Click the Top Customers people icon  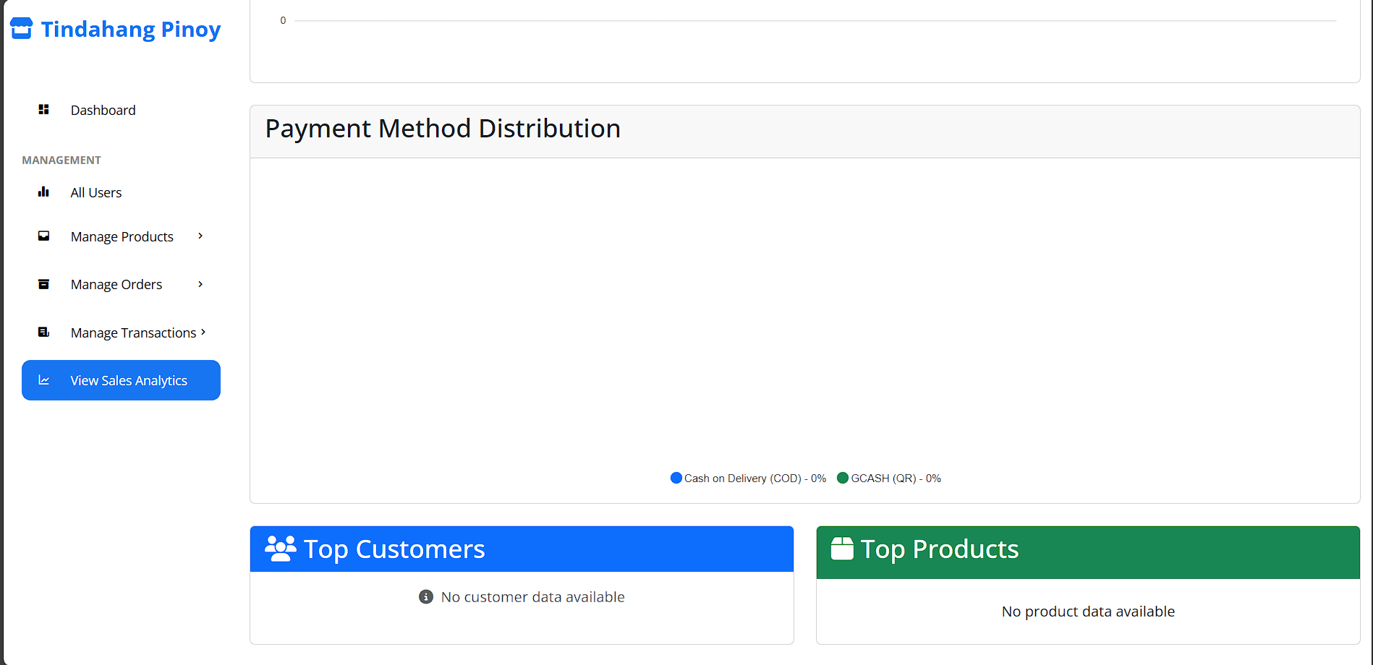280,549
